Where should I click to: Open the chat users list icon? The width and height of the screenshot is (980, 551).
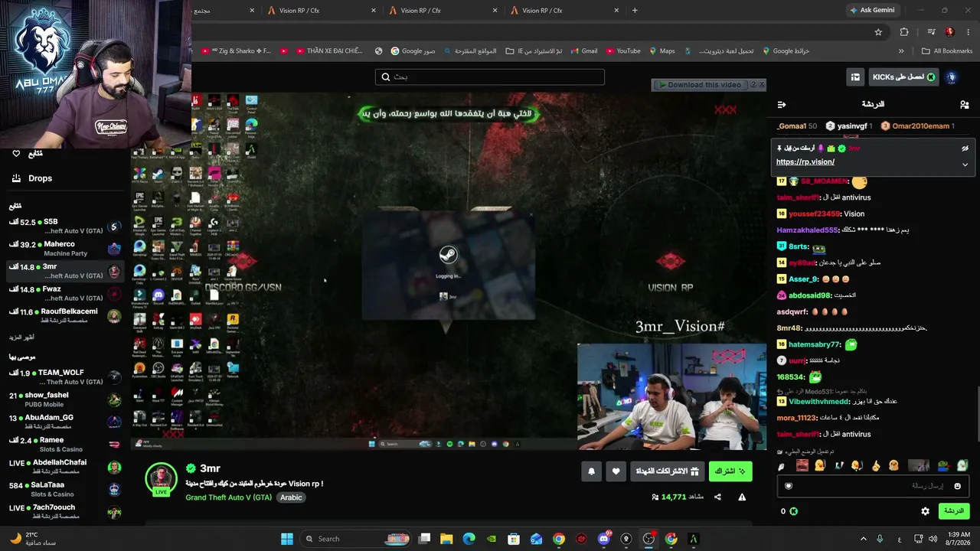(x=964, y=104)
